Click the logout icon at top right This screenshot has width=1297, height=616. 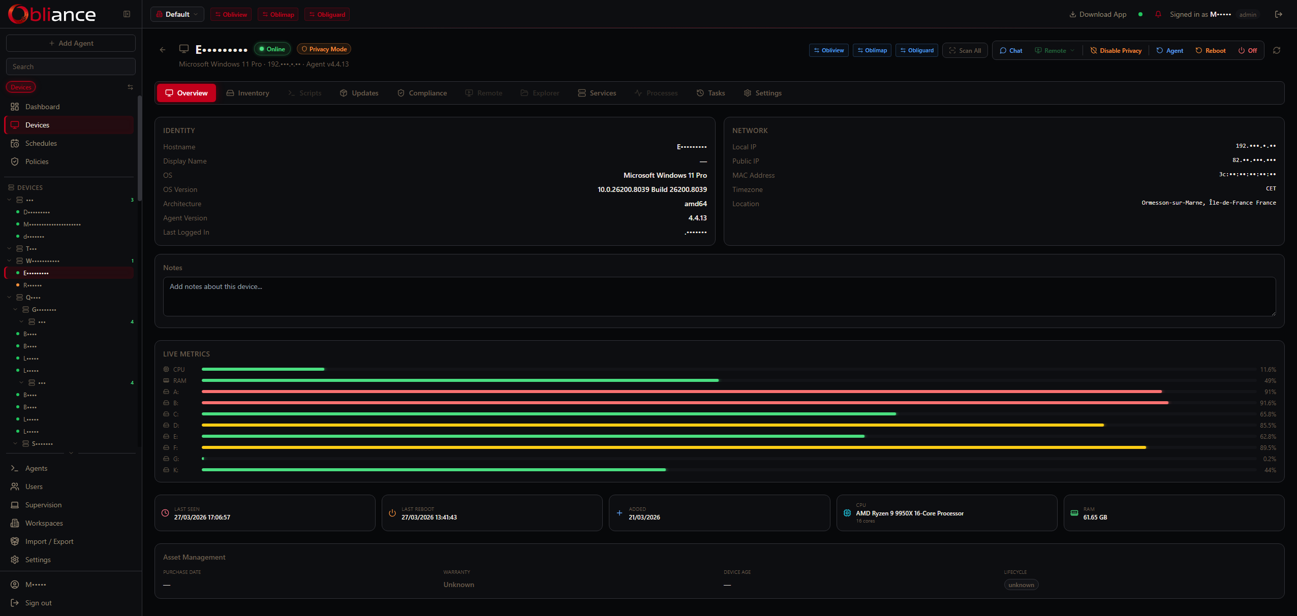[x=1278, y=14]
